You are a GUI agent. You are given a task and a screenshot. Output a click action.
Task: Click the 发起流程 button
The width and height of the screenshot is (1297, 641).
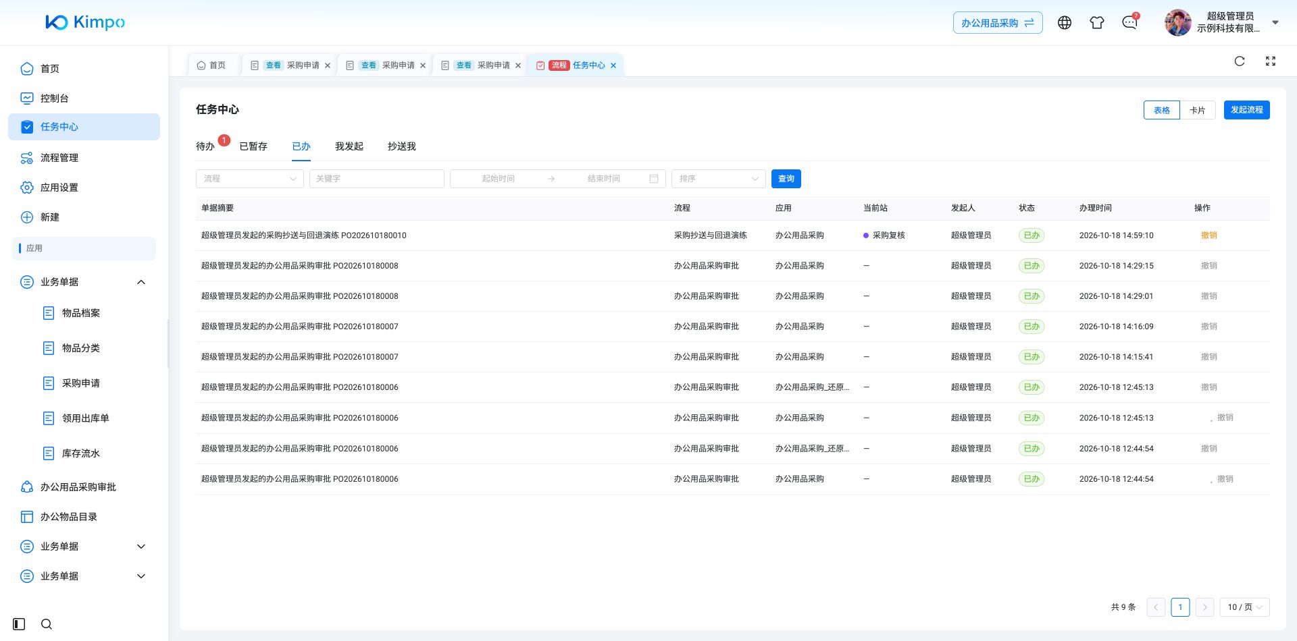tap(1247, 110)
